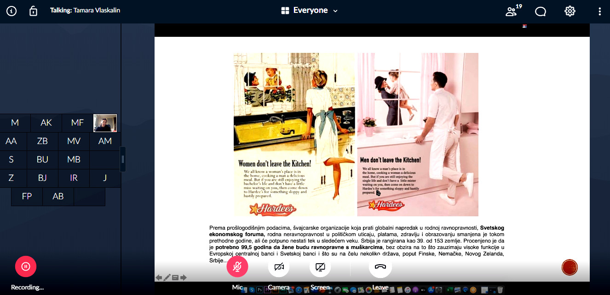Click the Leave call button

point(380,266)
